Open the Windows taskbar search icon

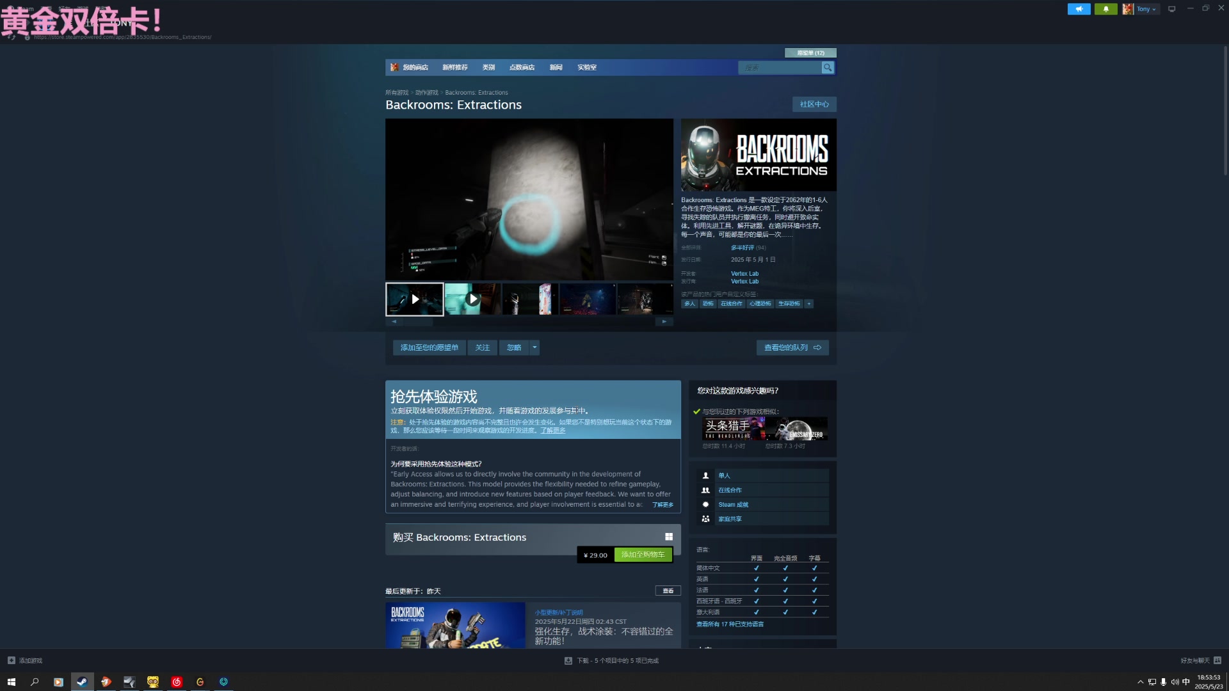coord(35,681)
